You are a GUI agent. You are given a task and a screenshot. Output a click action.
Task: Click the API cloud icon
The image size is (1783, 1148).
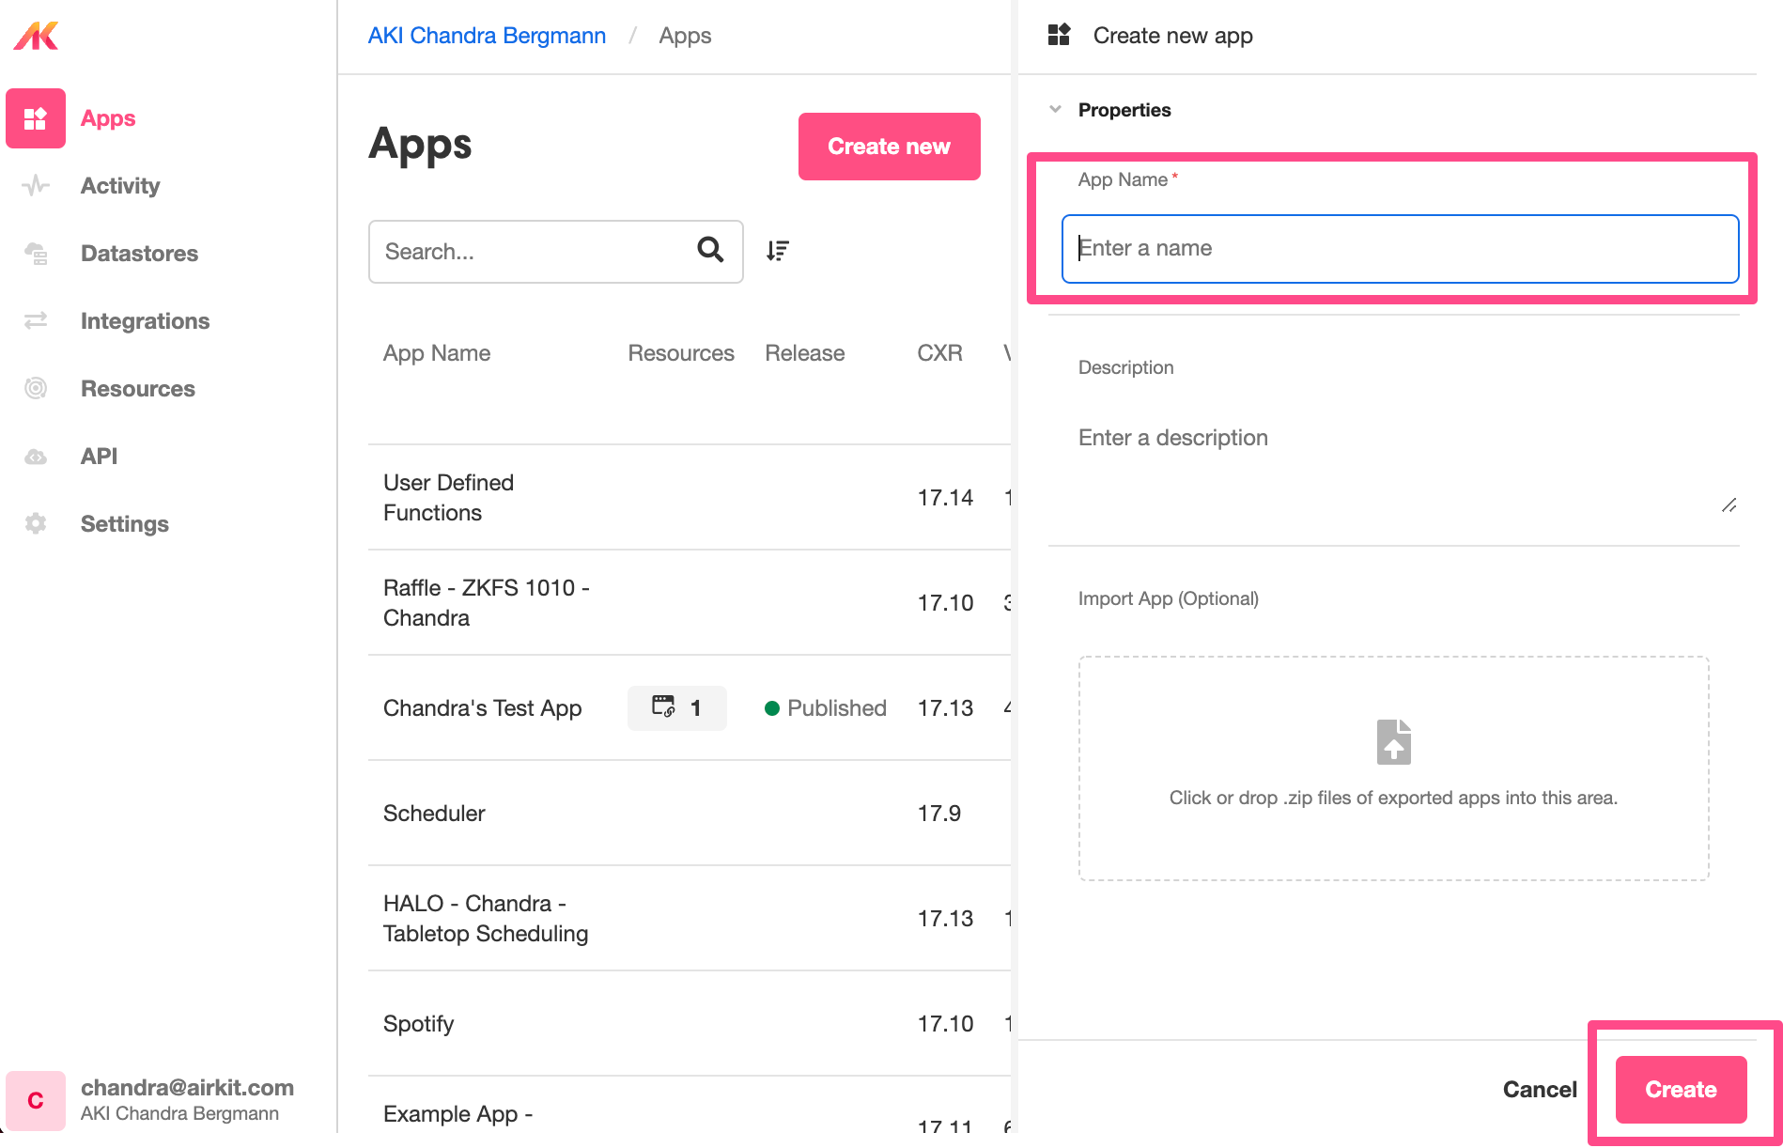point(36,457)
